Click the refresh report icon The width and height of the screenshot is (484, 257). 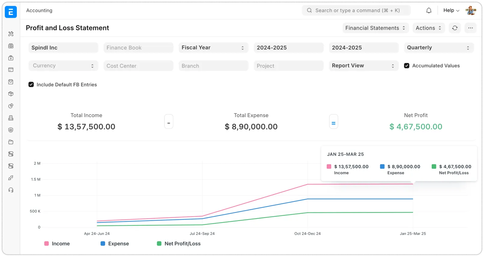point(455,28)
